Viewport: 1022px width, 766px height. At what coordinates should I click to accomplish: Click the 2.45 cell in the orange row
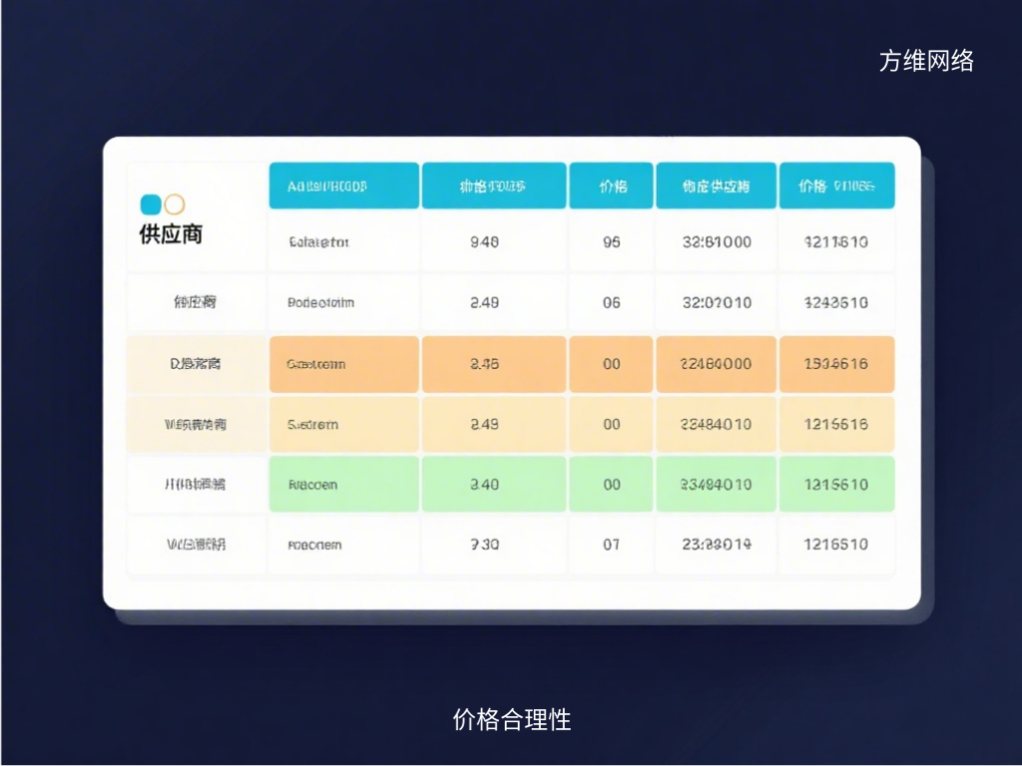pos(493,364)
